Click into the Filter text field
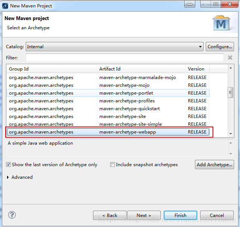The image size is (240, 227). [125, 57]
